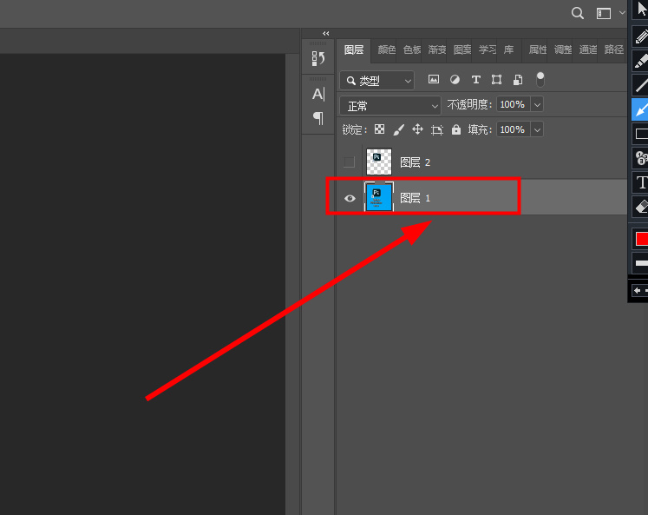Expand the 不透明度 opacity dropdown arrow
648x515 pixels.
pyautogui.click(x=537, y=105)
